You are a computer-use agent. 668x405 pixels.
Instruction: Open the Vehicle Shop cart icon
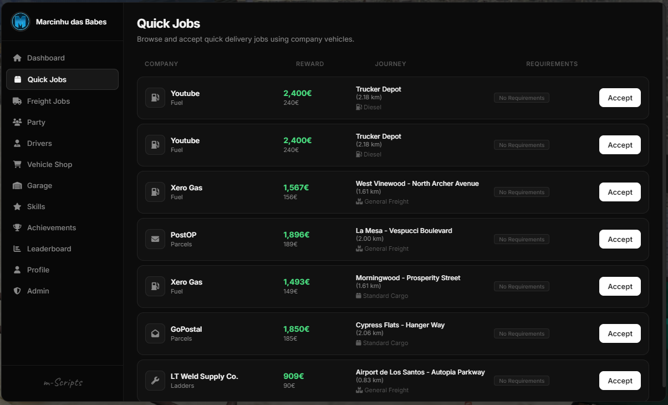(17, 164)
